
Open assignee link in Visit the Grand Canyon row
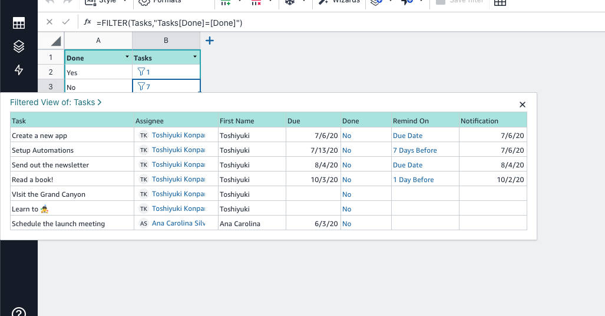[x=178, y=194]
